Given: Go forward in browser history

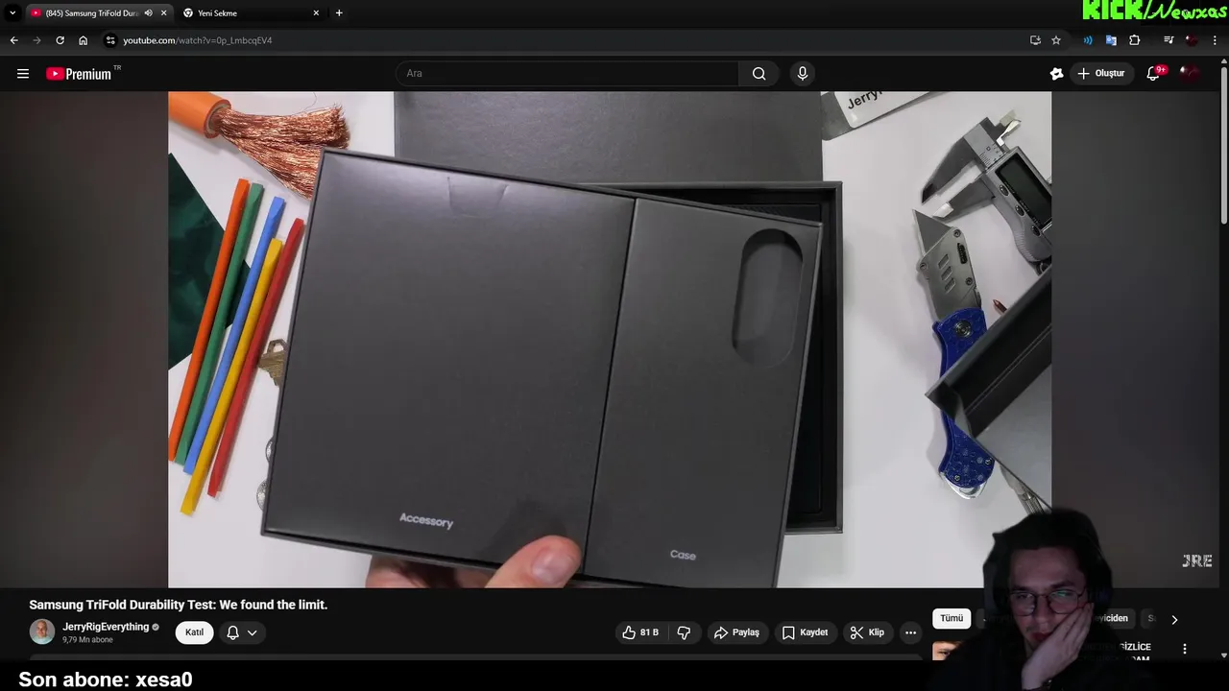Looking at the screenshot, I should (36, 40).
